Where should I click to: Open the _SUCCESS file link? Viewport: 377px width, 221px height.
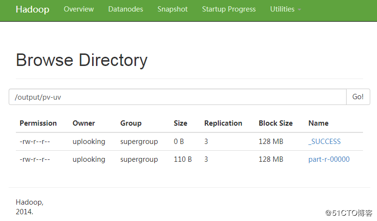(x=324, y=142)
